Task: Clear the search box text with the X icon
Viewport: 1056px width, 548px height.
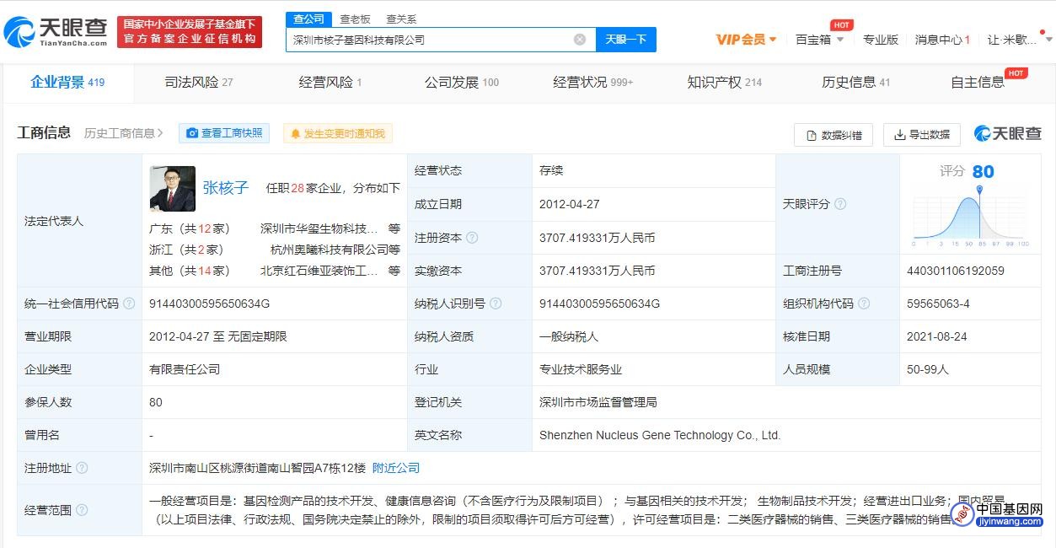Action: coord(580,40)
